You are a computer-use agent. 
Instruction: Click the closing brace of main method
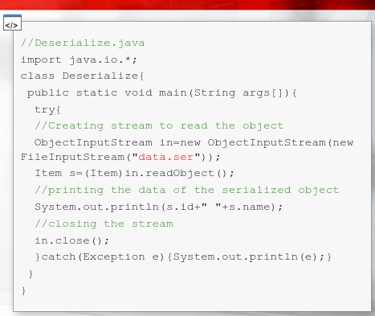pos(31,274)
